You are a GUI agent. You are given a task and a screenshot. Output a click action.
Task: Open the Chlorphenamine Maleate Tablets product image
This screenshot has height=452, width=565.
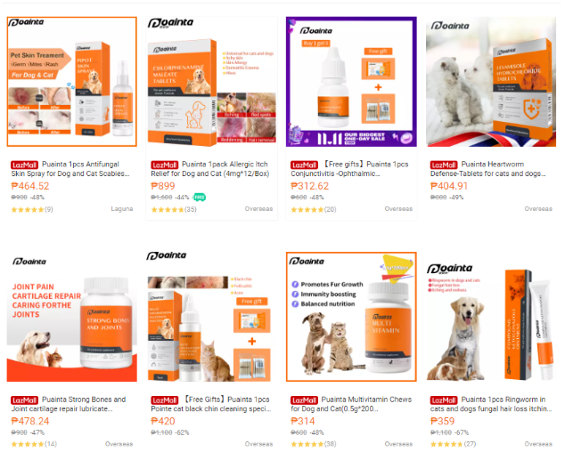point(212,82)
